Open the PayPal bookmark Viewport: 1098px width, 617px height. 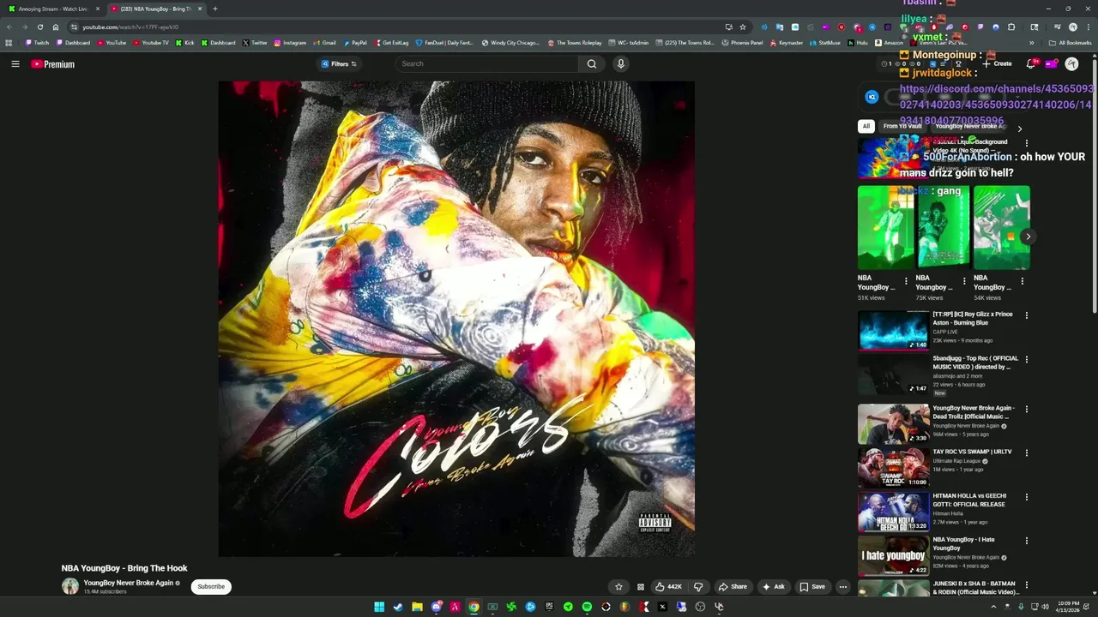click(355, 43)
